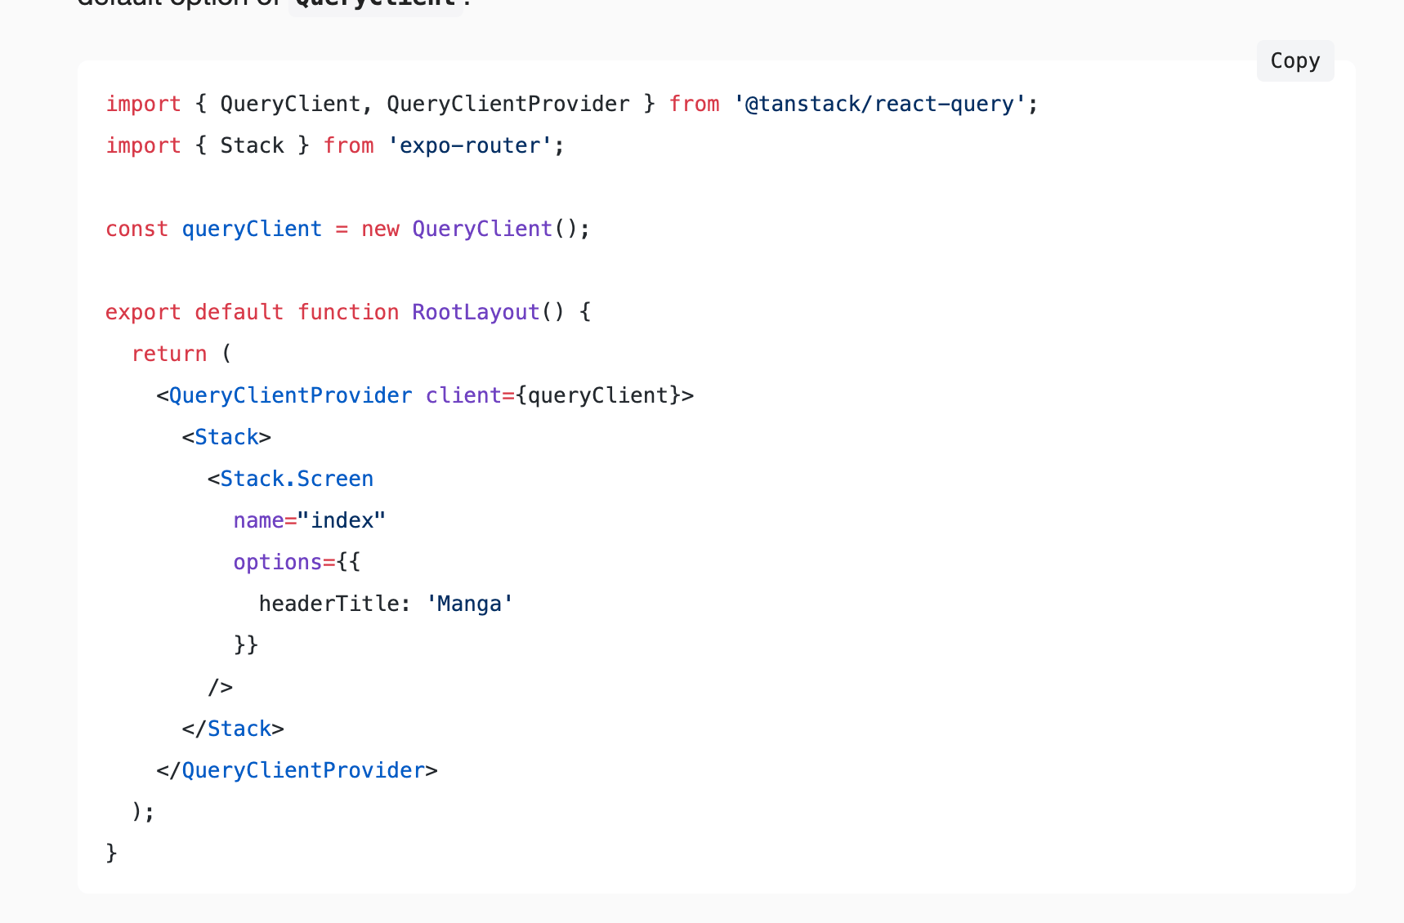Click the options attribute in Stack.Screen
Screen dimensions: 1404x923
pos(278,563)
